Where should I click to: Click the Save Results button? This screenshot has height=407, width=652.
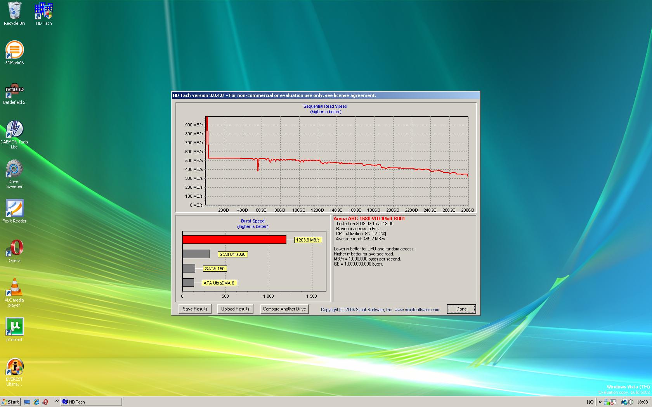tap(195, 309)
